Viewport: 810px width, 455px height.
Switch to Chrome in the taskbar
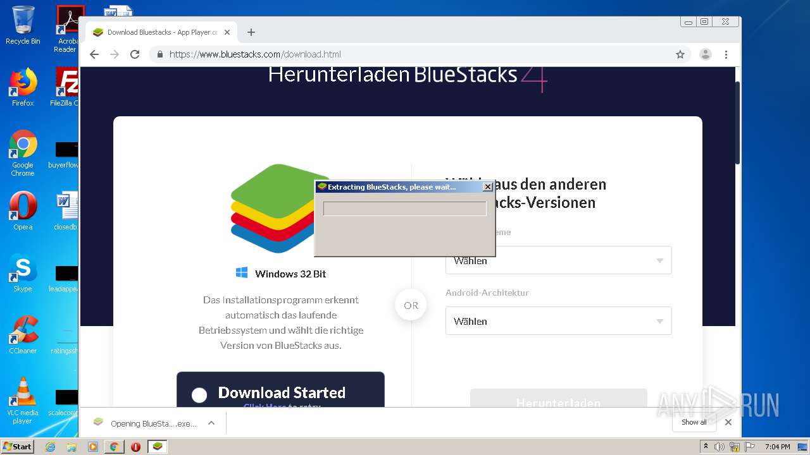pos(114,447)
